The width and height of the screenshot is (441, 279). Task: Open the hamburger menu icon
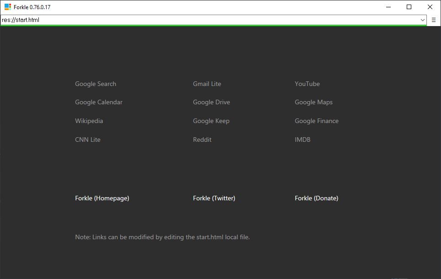(433, 20)
